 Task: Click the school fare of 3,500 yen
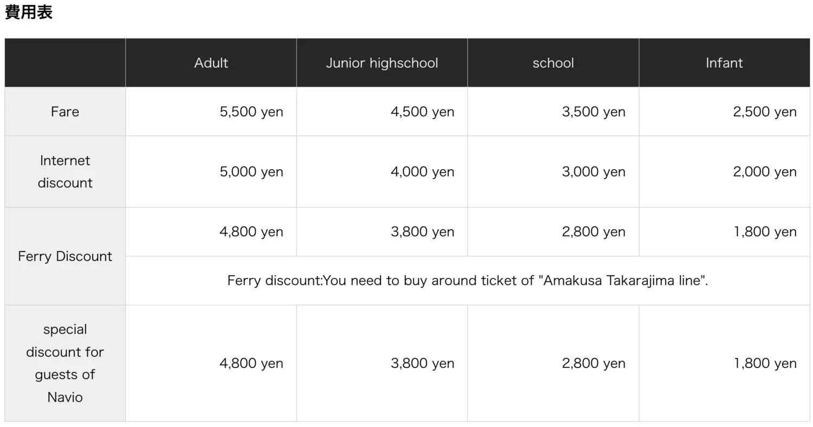[593, 112]
